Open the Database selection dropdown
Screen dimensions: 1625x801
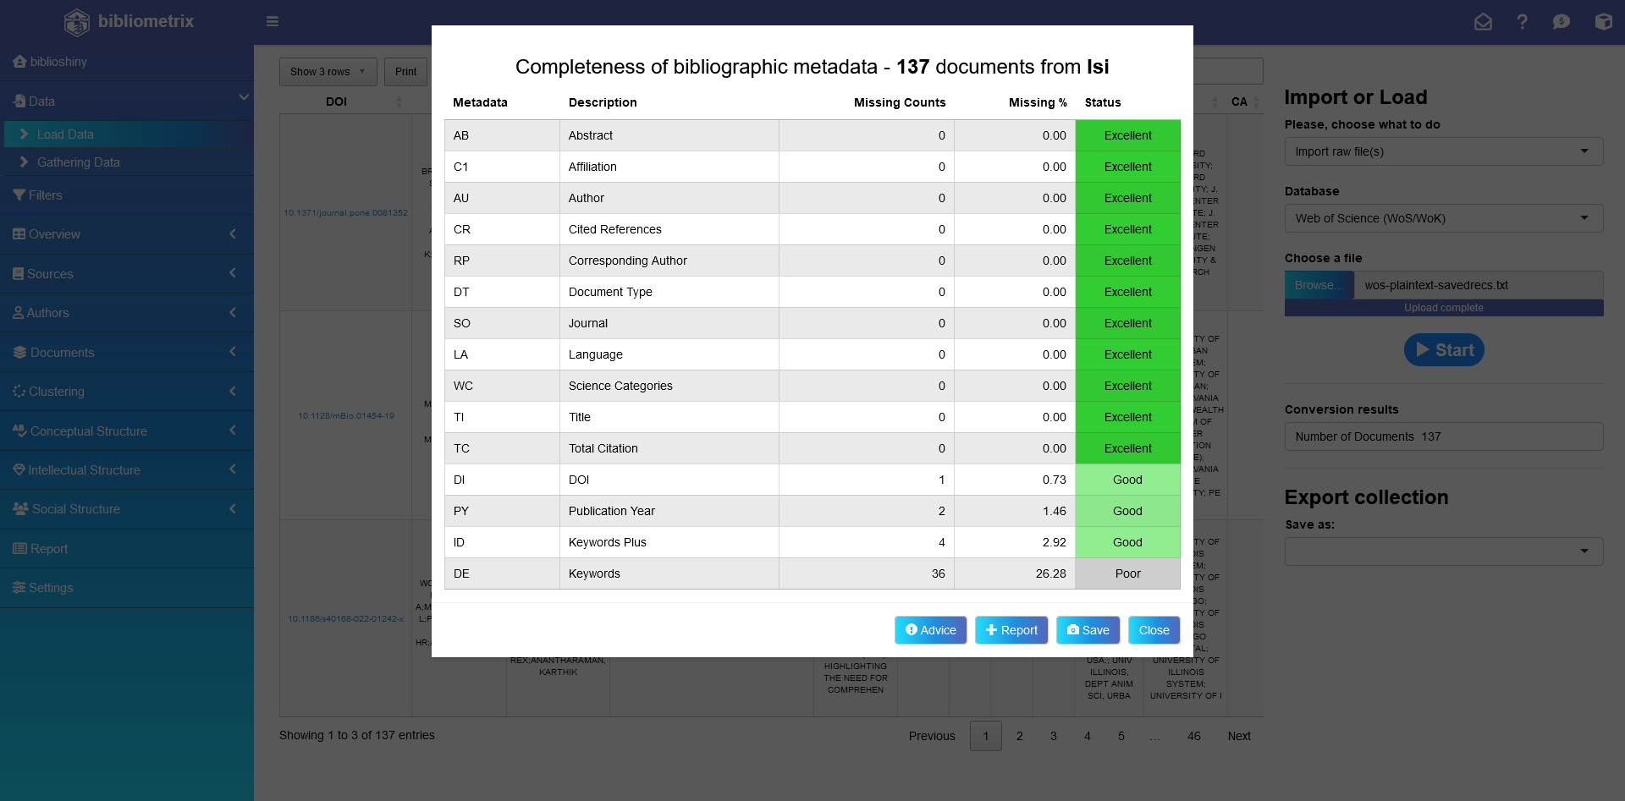tap(1443, 218)
